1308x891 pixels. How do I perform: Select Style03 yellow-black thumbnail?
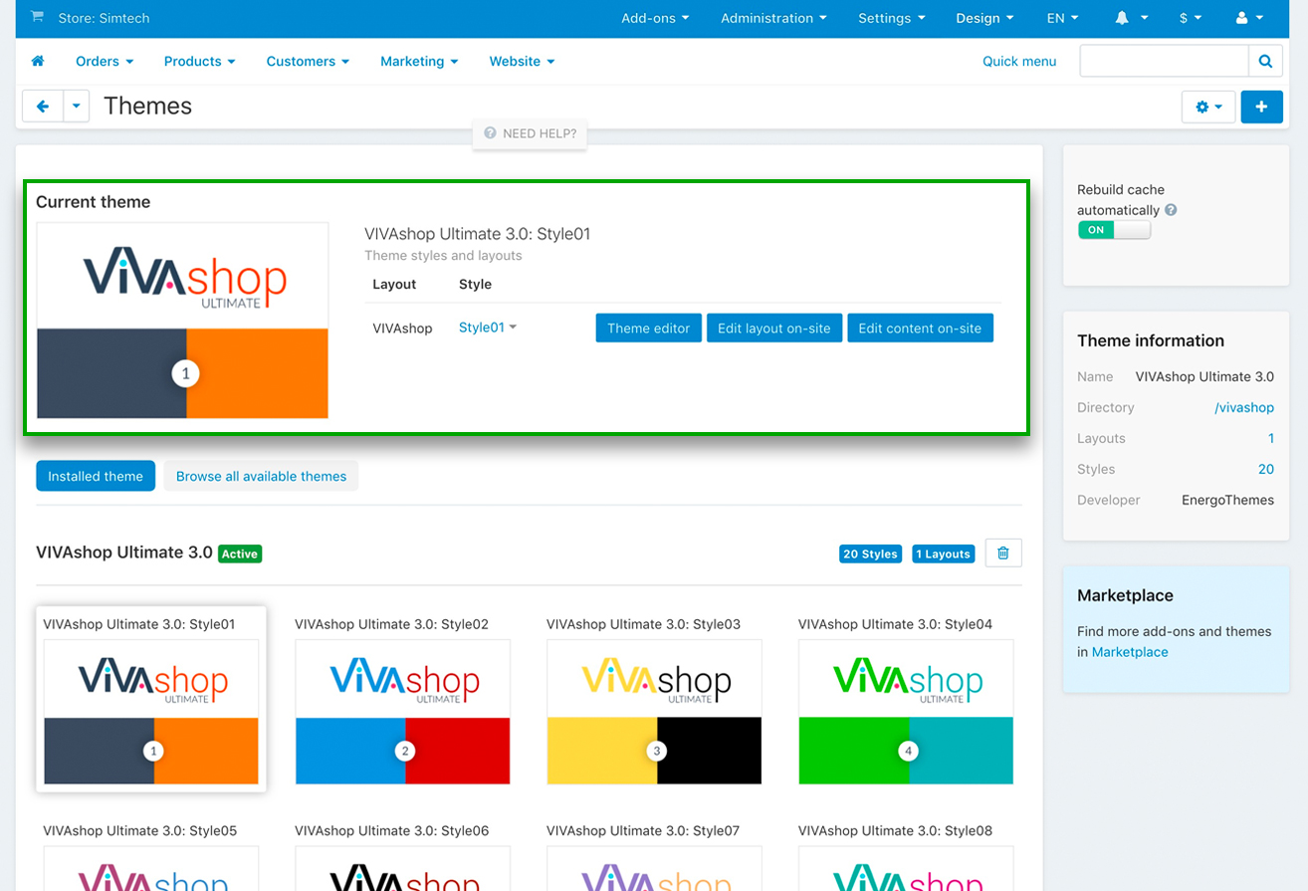tap(654, 712)
